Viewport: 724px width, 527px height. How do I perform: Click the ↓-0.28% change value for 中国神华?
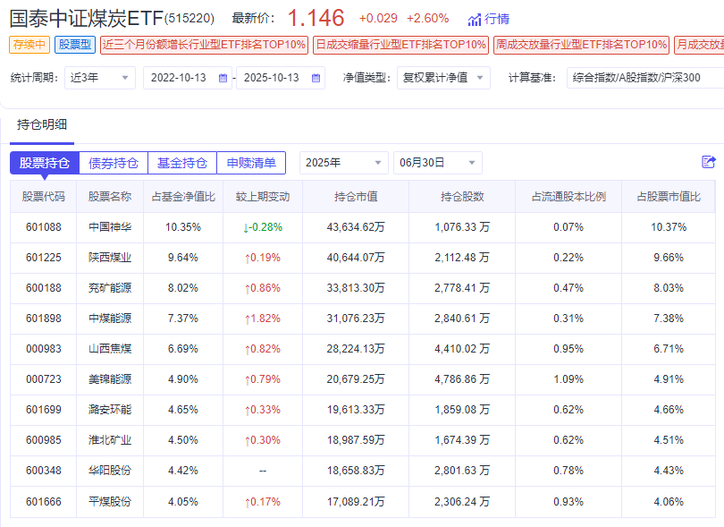coord(263,227)
